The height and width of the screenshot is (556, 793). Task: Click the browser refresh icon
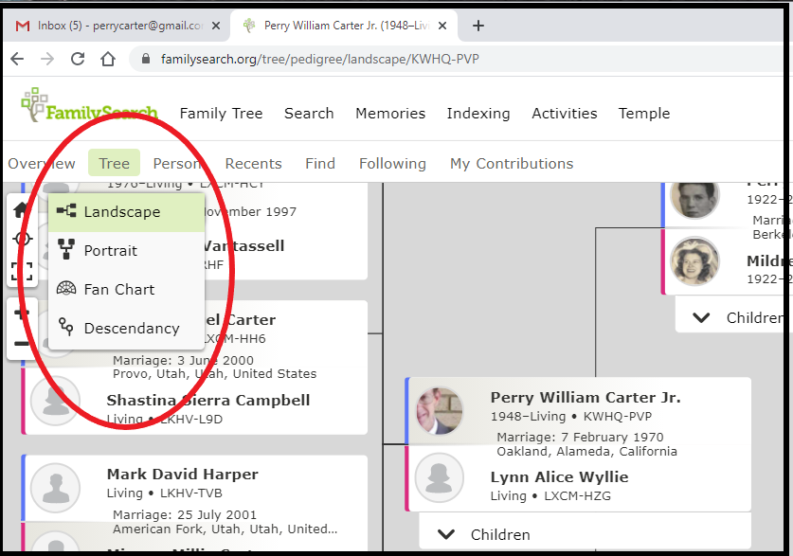(x=78, y=58)
